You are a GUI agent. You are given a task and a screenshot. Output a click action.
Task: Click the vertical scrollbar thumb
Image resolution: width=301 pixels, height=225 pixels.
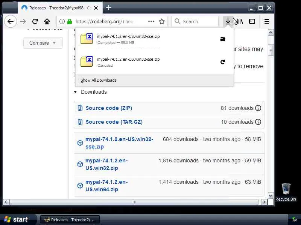click(x=271, y=50)
